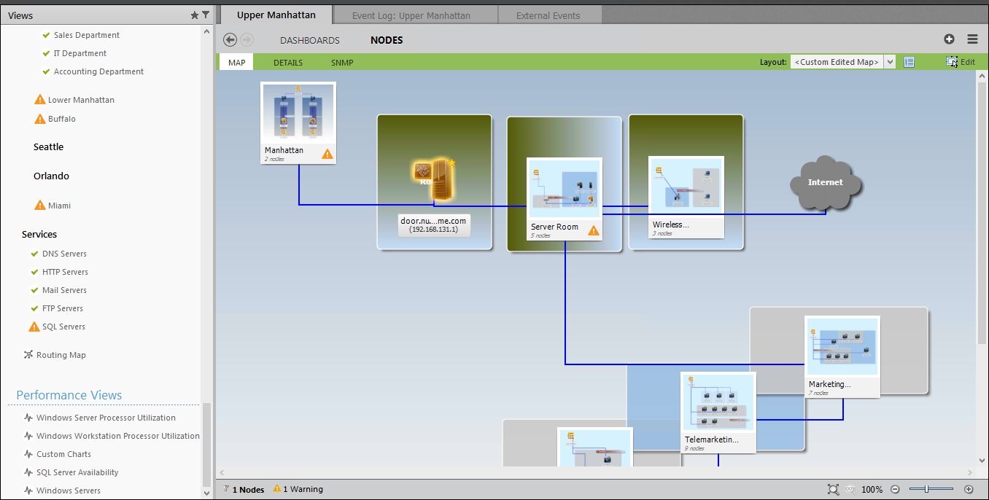Open the DETAILS tab of the node view
Screen dimensions: 989x500
287,63
